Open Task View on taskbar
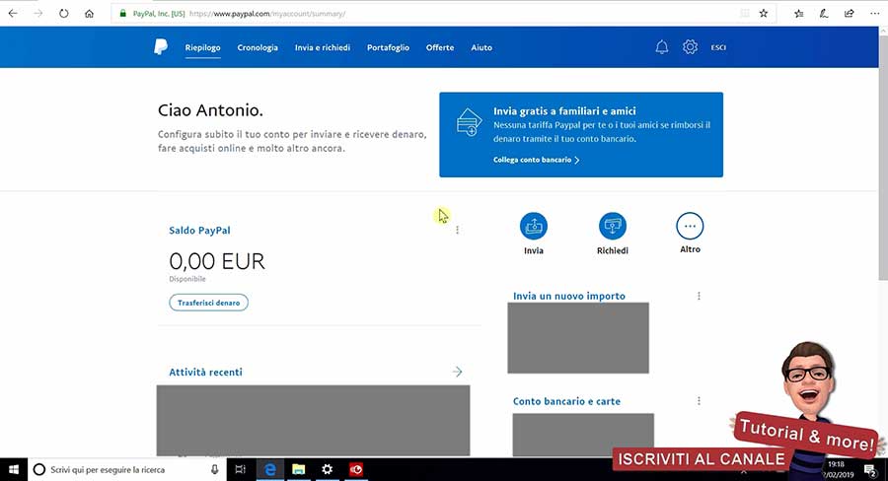Image resolution: width=888 pixels, height=481 pixels. coord(240,469)
